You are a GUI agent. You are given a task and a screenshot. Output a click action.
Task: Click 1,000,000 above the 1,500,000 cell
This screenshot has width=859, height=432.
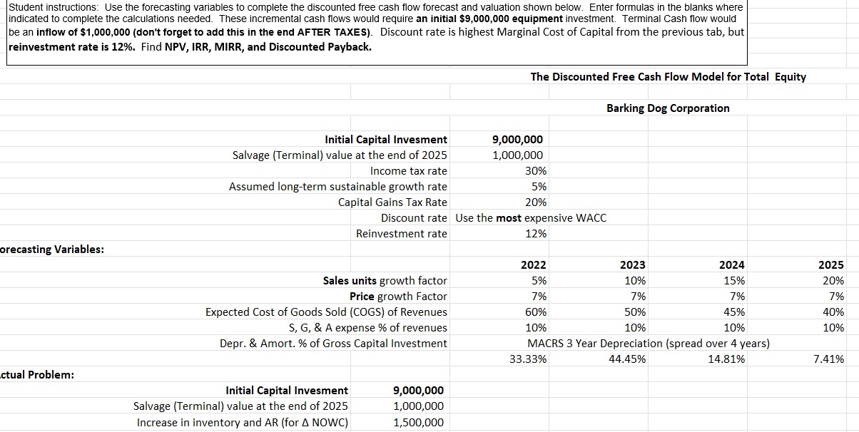[419, 406]
